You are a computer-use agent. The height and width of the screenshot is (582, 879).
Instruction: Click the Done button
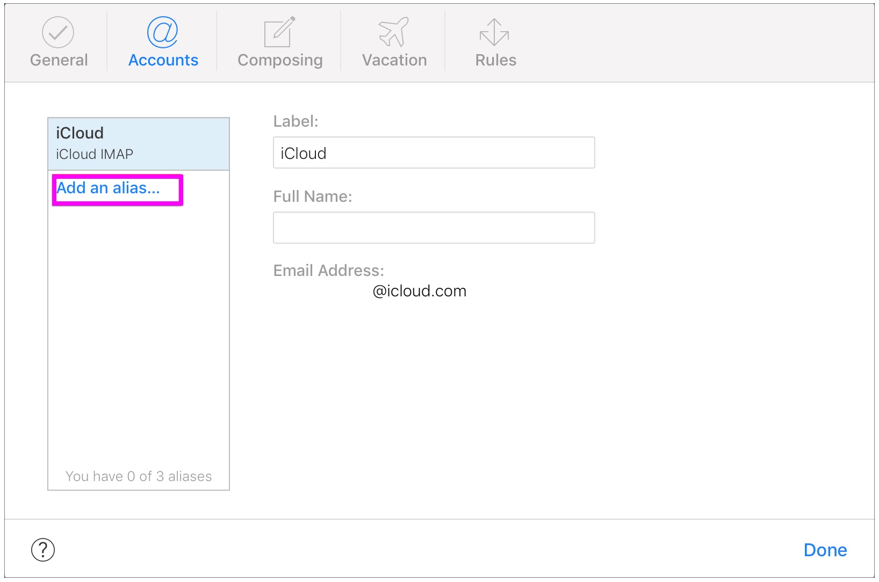[x=825, y=550]
